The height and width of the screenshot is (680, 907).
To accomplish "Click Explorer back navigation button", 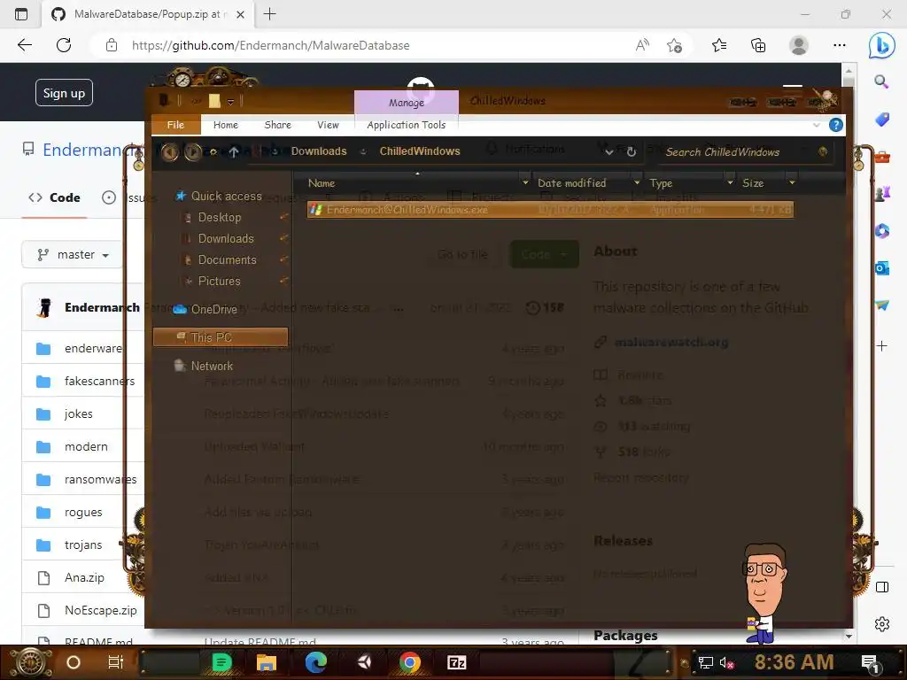I will pos(169,152).
